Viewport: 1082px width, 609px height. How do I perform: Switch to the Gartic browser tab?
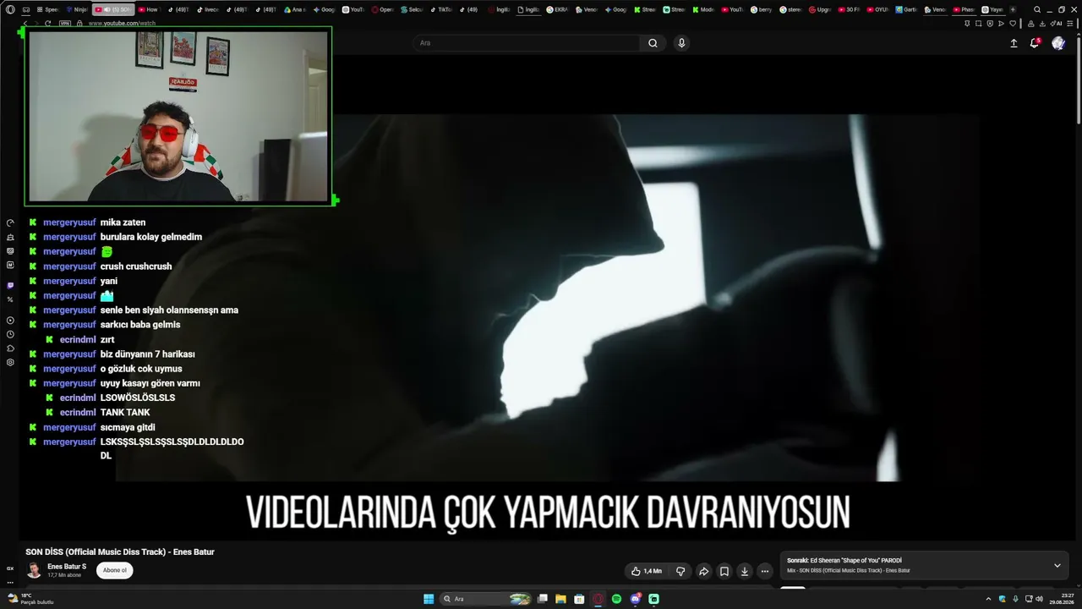907,9
